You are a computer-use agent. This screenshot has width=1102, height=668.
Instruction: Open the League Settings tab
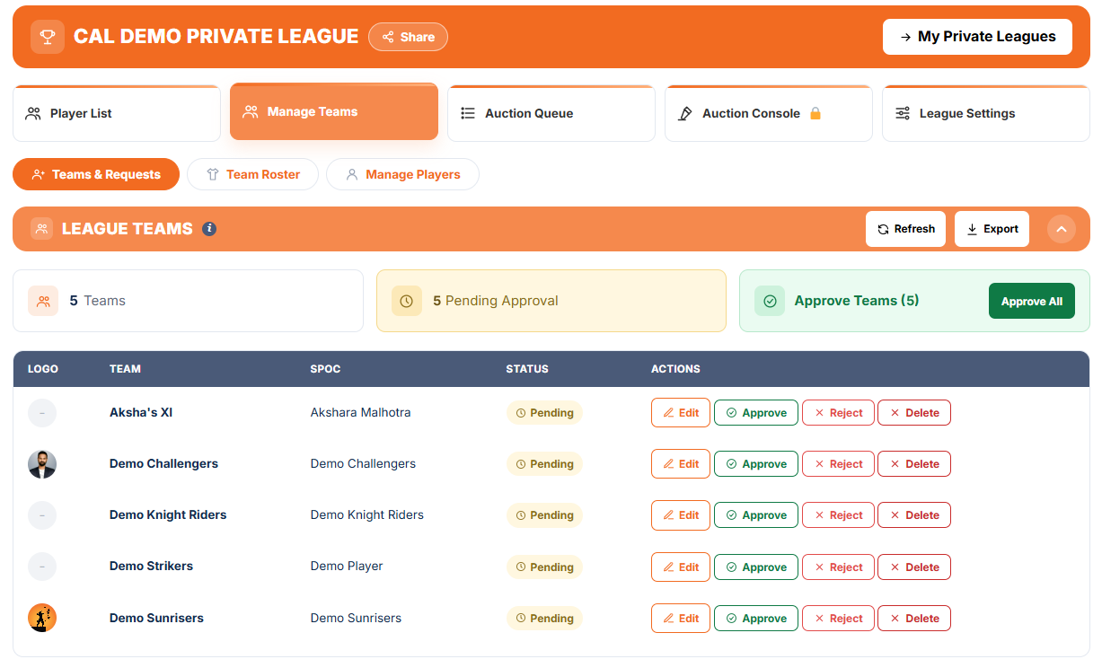tap(986, 113)
